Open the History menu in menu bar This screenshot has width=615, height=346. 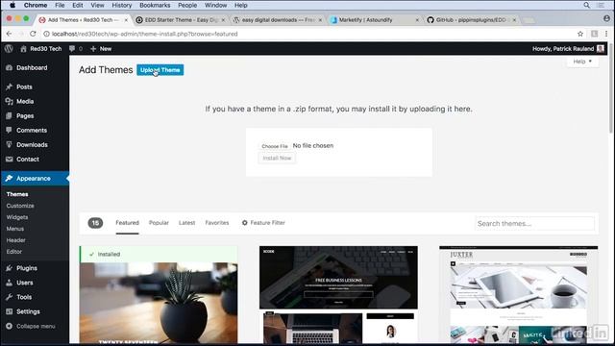coord(122,5)
